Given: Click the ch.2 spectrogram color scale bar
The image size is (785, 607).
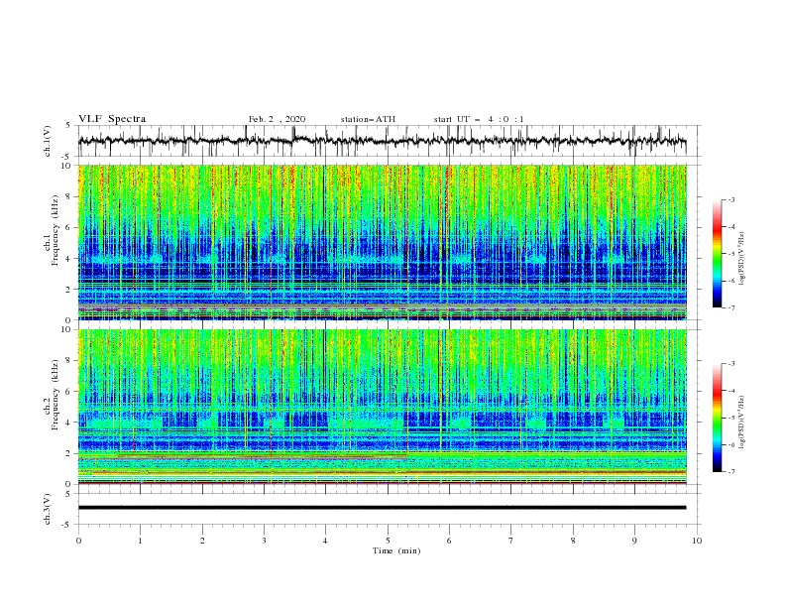Looking at the screenshot, I should tap(717, 418).
